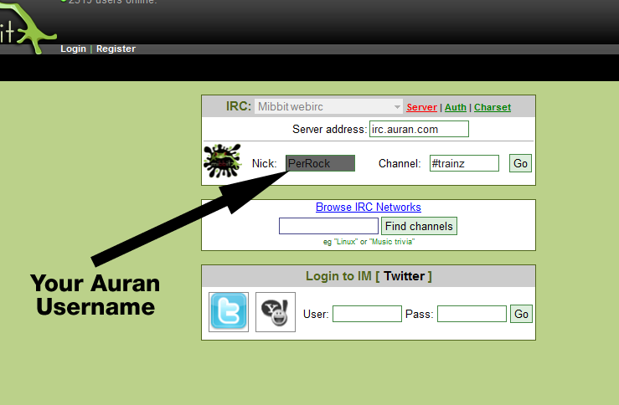Click the Twitter login icon
The width and height of the screenshot is (619, 405).
[x=229, y=312]
